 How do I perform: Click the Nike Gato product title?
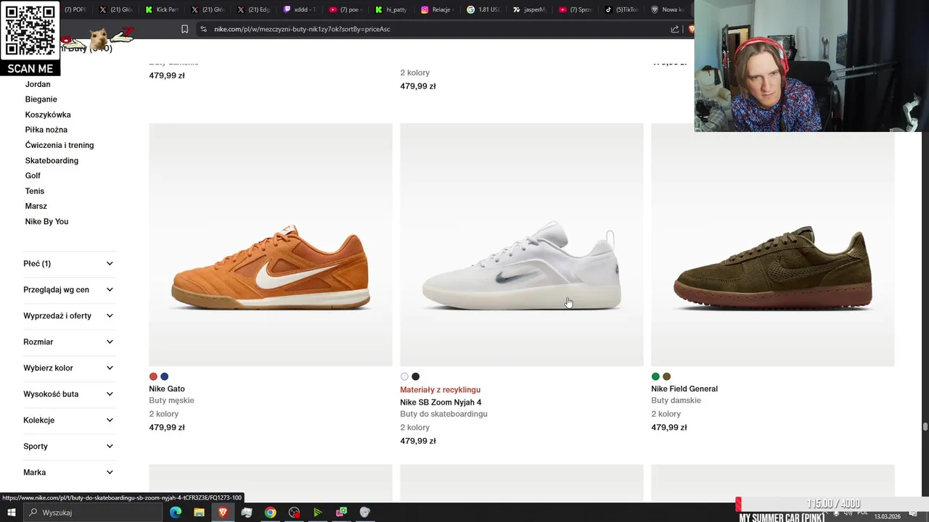(167, 389)
